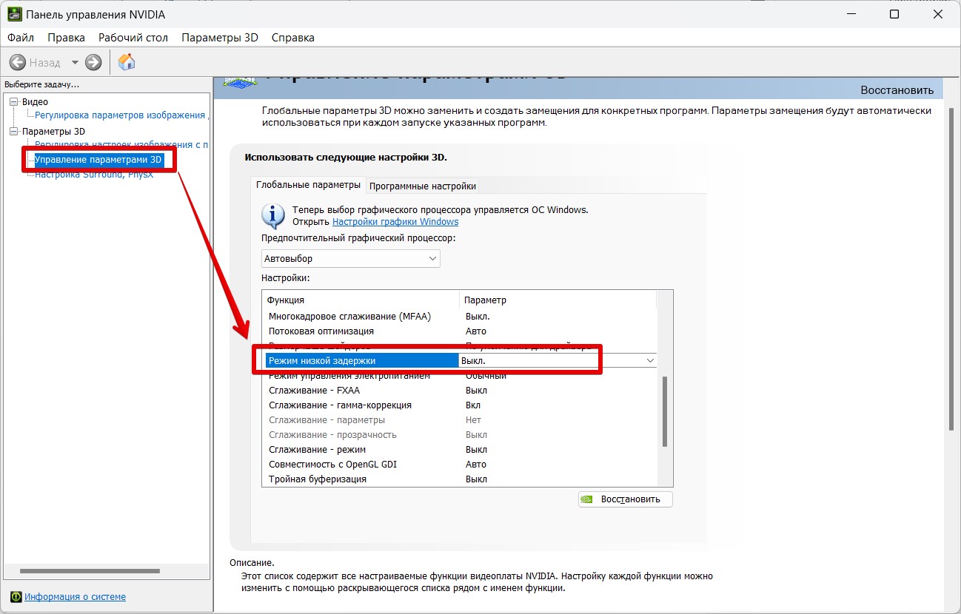Open the Файл menu
Screen dimensions: 961x614
coord(21,37)
